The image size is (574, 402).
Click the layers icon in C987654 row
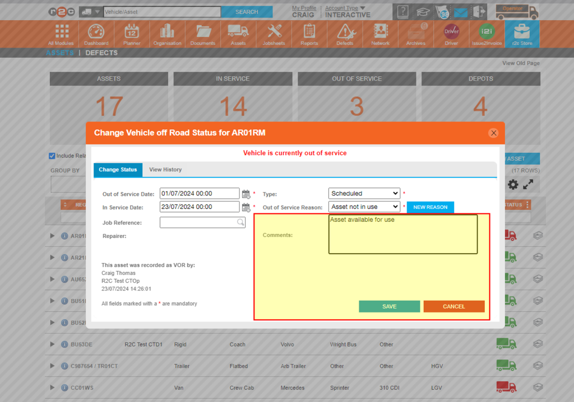click(538, 366)
